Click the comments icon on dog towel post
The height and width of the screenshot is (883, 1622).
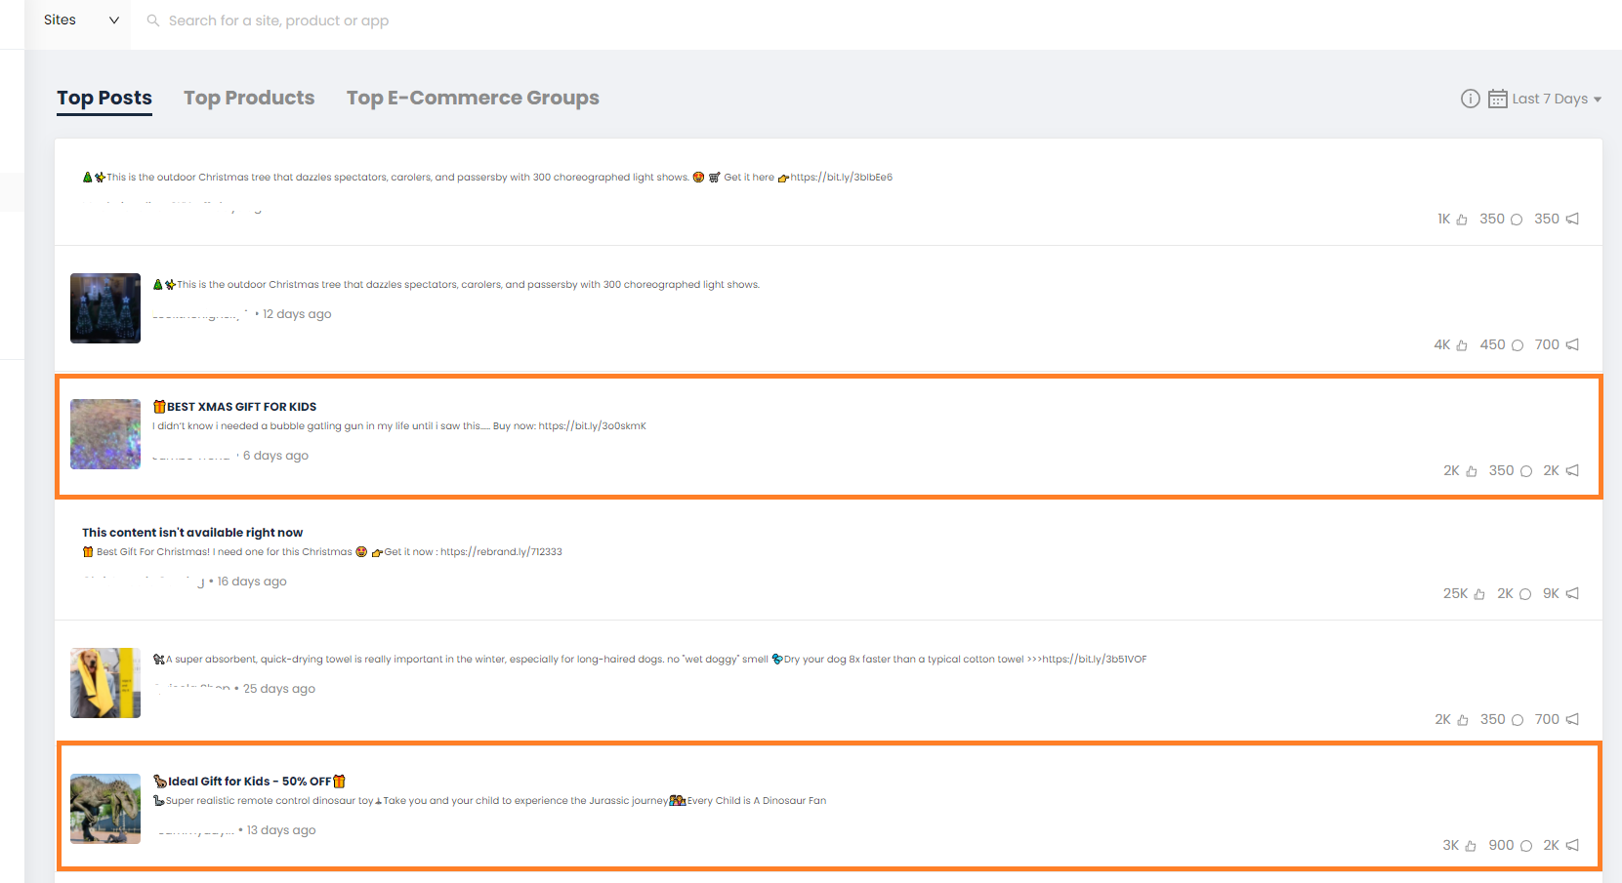(1518, 720)
